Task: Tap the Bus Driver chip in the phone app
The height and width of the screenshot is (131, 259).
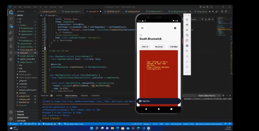Action: (x=159, y=47)
